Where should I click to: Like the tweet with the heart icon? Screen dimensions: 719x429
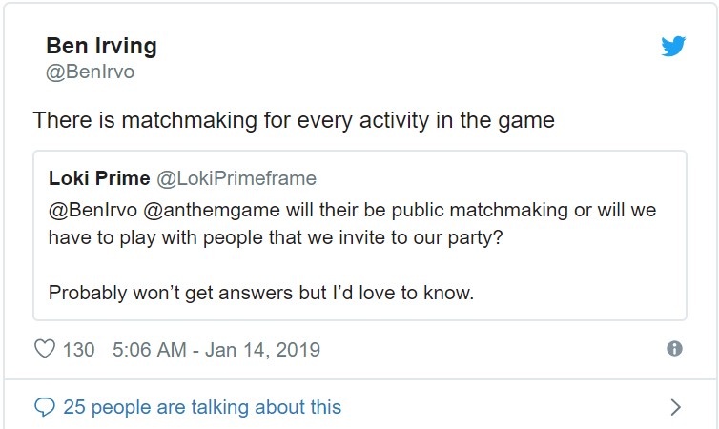44,349
